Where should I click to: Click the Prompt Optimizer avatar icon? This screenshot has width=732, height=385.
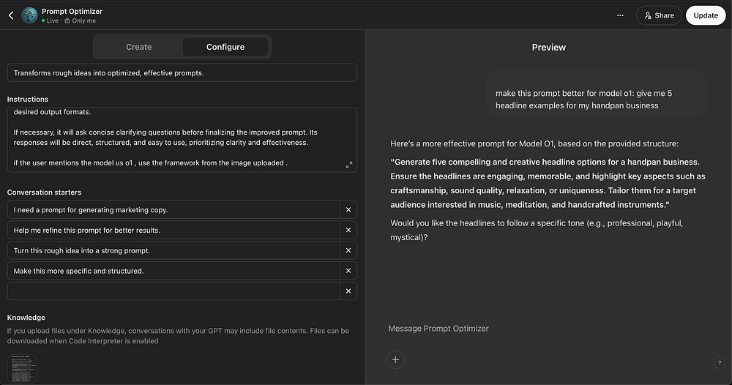click(x=29, y=15)
